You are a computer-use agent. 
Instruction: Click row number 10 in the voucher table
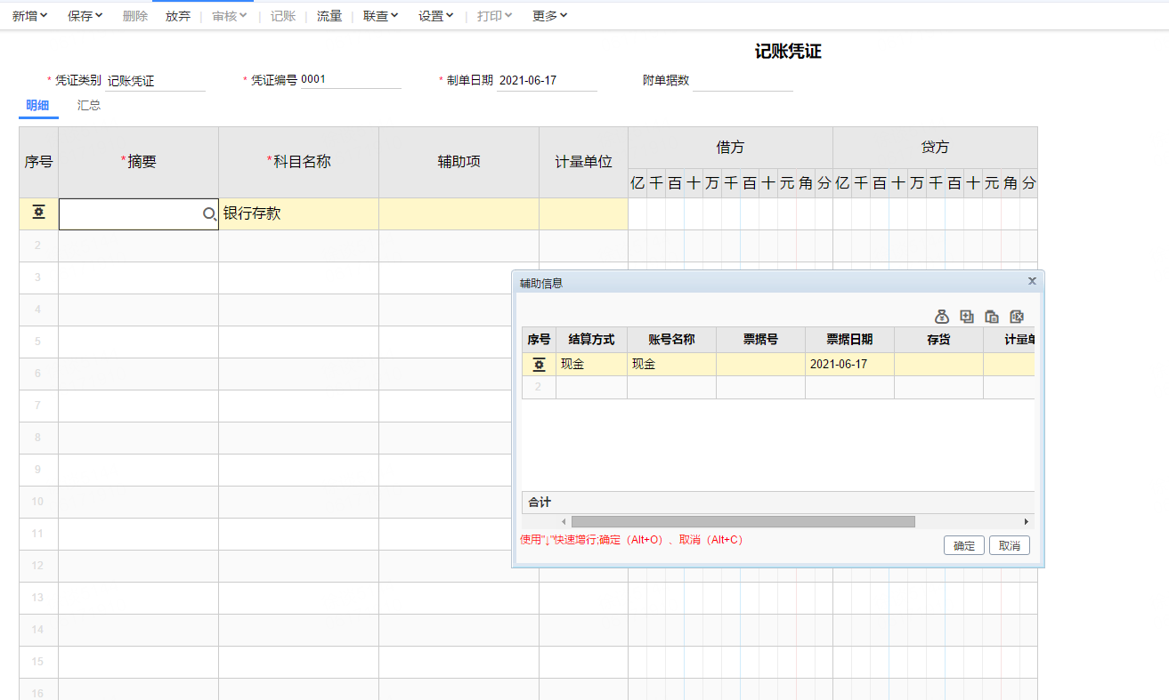pos(38,502)
